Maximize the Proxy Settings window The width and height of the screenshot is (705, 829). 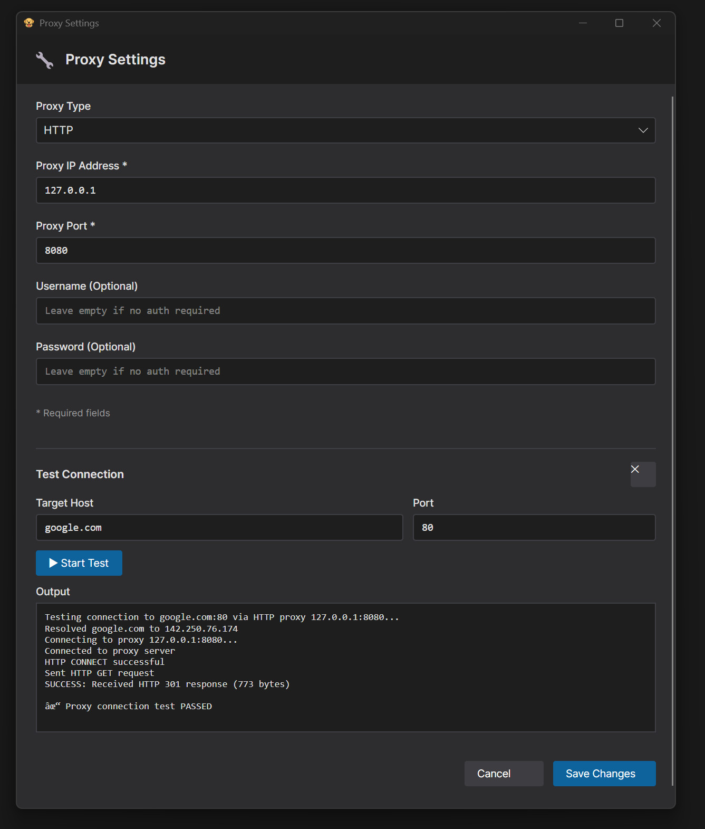[619, 23]
